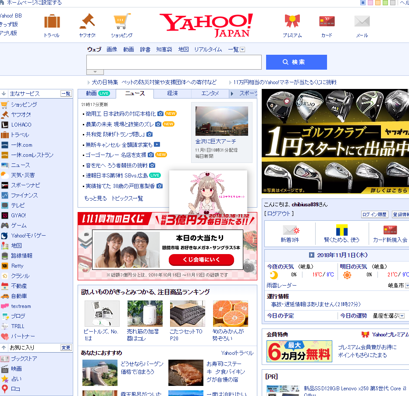Click the 不動産 house icon in sidebar
Screen dimensions: 409x396
[x=5, y=286]
